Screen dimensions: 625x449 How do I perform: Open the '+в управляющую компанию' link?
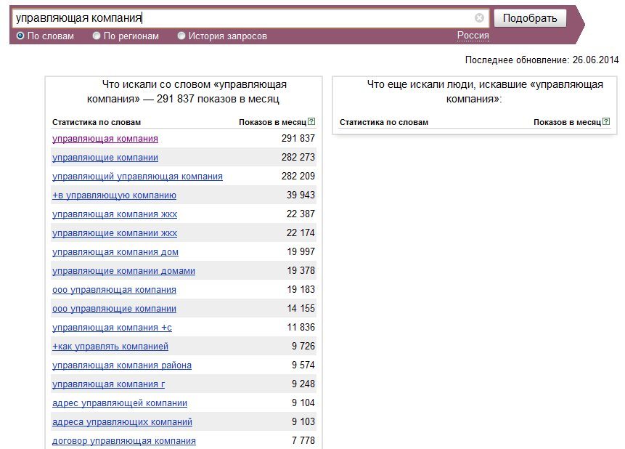(x=115, y=195)
